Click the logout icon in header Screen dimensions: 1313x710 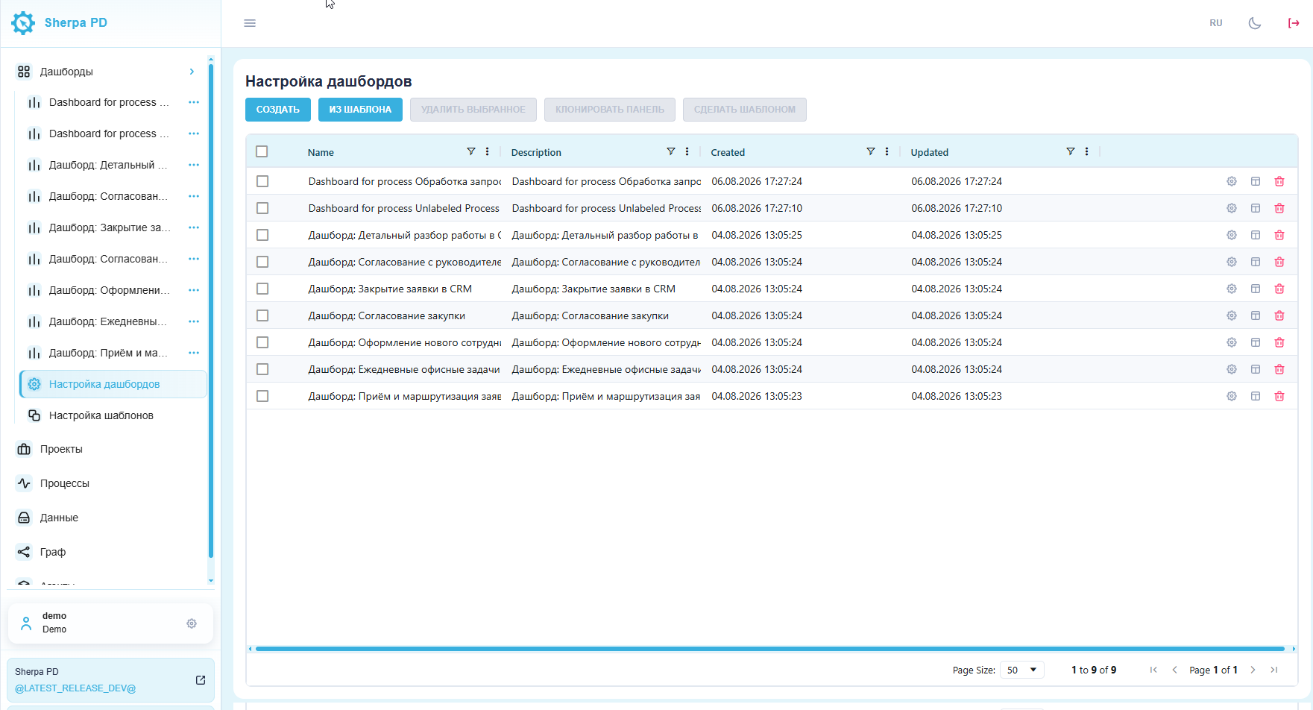tap(1294, 23)
